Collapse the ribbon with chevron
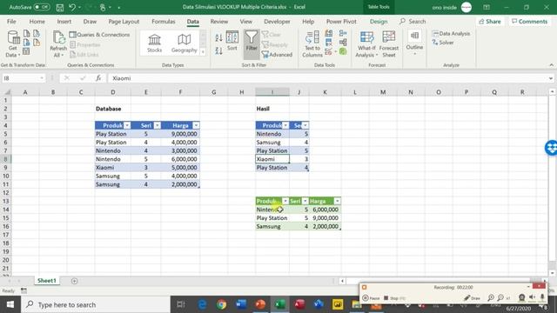The image size is (557, 313). coord(551,65)
